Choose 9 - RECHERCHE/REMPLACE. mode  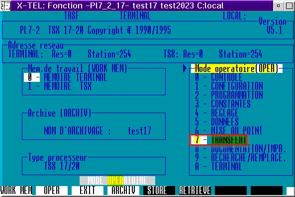241,157
